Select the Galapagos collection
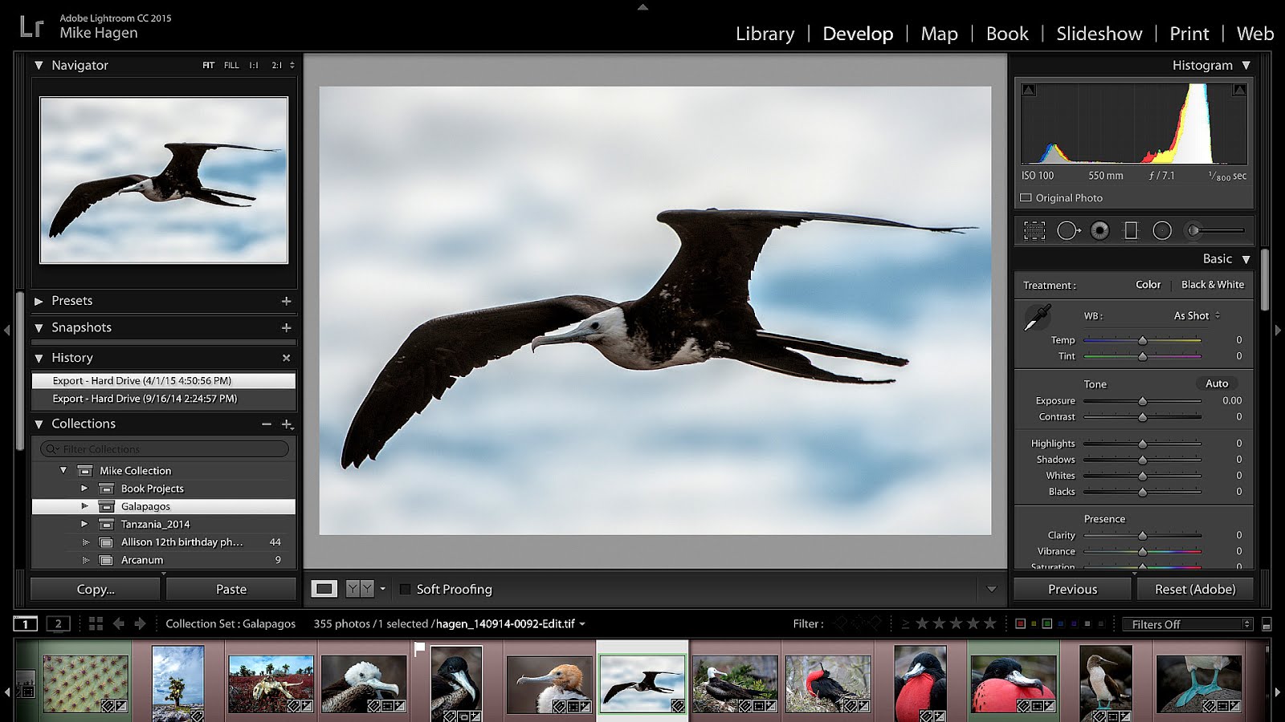Screen dimensions: 1285x722 tap(145, 506)
